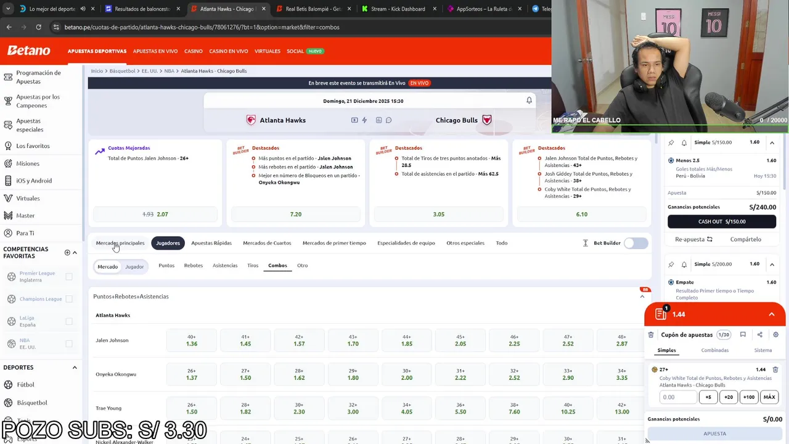Switch bet slip to Combinadas tab
This screenshot has width=789, height=444.
pyautogui.click(x=714, y=350)
